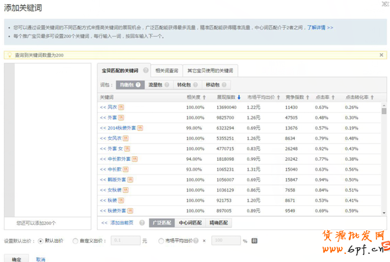Screen dimensions: 390x262
Task: Select the 自定义出价 radio option
Action: (x=75, y=241)
